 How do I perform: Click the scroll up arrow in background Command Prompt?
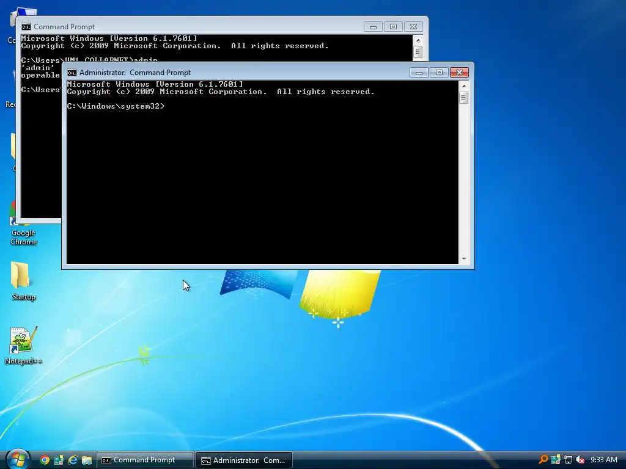[x=418, y=40]
